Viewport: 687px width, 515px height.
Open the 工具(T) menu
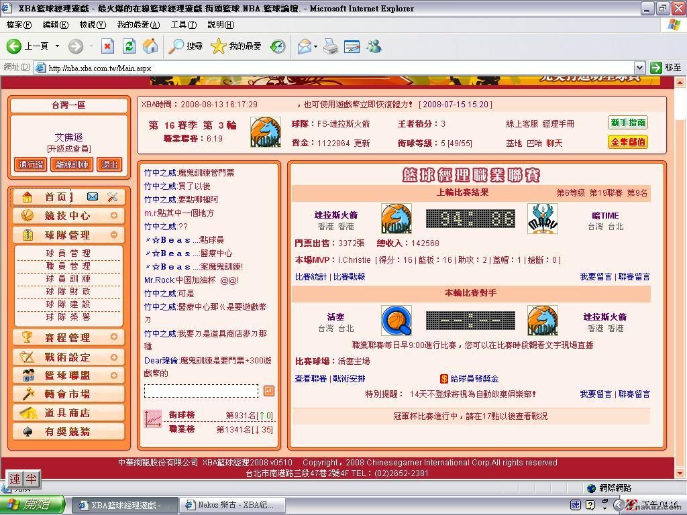(183, 25)
